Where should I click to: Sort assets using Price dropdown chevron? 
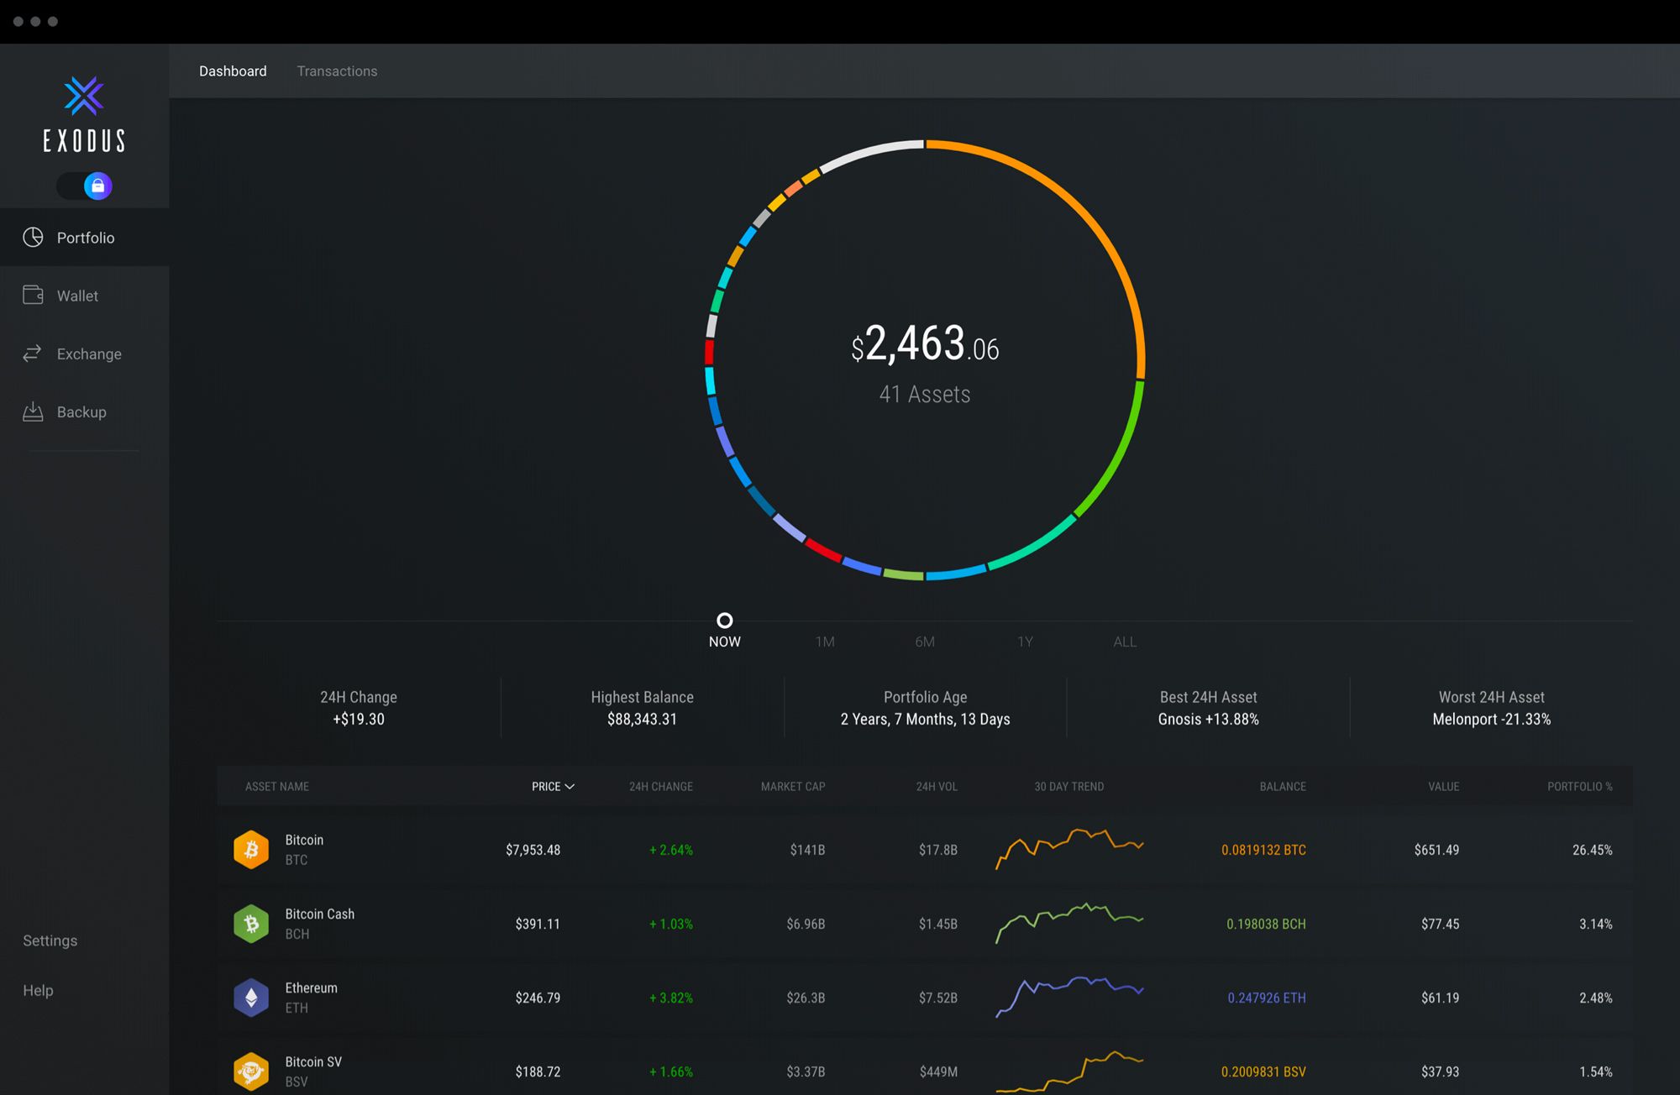[x=570, y=787]
